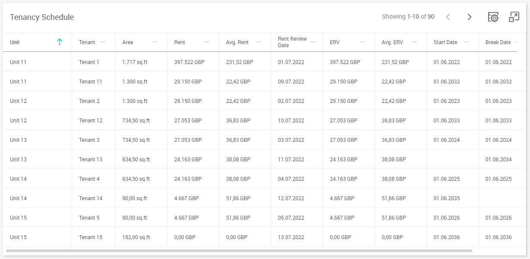Click the dash icon in Rent header
Viewport: 530px width, 259px height.
(207, 42)
